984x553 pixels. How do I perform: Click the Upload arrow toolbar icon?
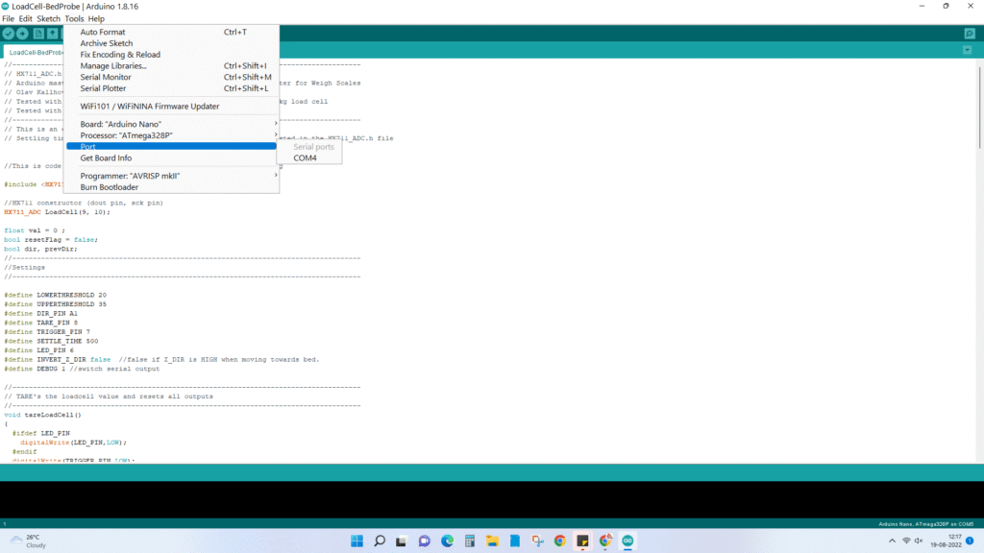(22, 34)
